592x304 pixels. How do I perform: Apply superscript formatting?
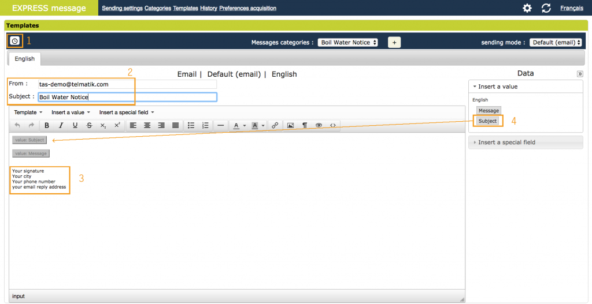click(x=117, y=125)
